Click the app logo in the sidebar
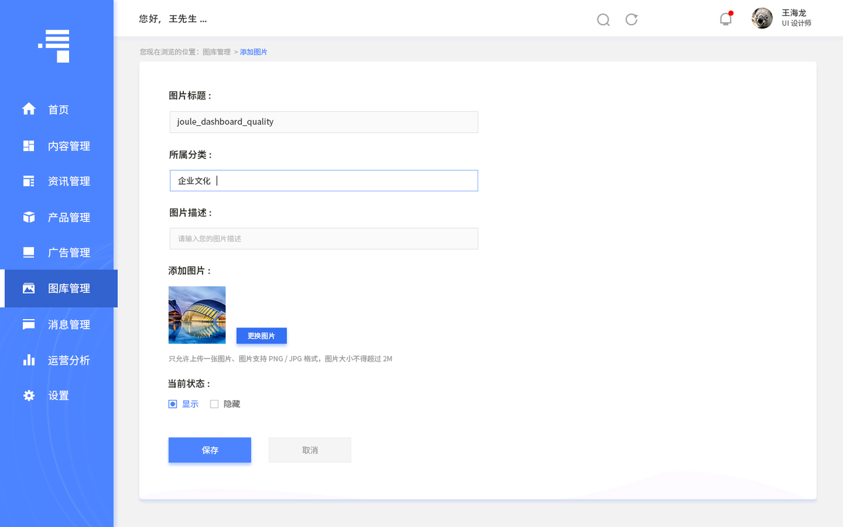 click(54, 46)
